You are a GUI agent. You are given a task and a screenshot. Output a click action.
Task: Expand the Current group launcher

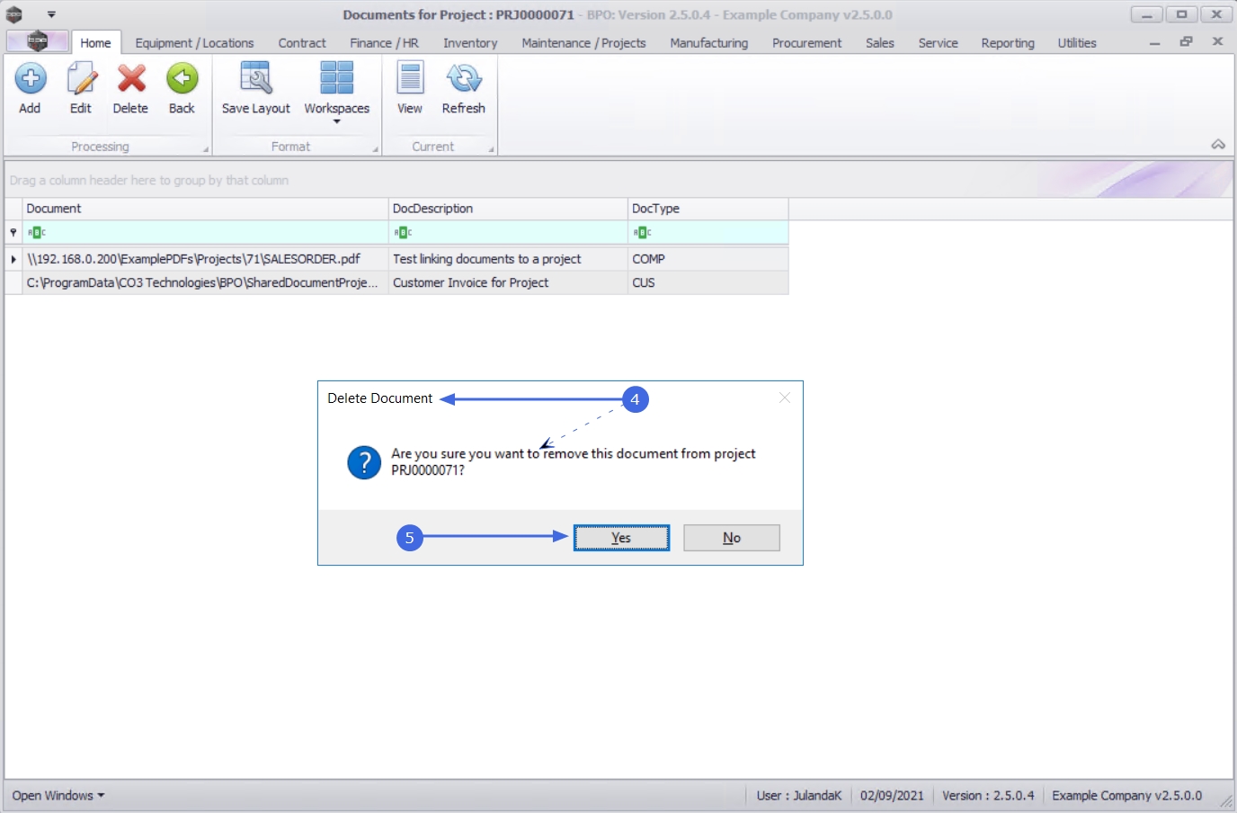(x=491, y=149)
